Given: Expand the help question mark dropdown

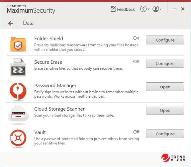Looking at the screenshot, I should [145, 9].
